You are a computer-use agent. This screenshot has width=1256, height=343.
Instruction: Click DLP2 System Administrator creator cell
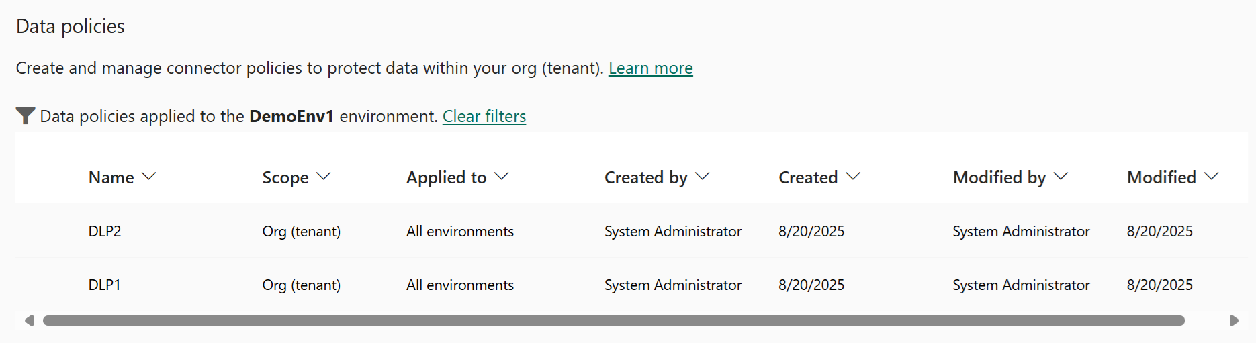(x=673, y=232)
